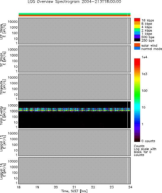Click the 'solar wind' legend text
Viewport: 162px width, 193px height.
click(x=149, y=46)
